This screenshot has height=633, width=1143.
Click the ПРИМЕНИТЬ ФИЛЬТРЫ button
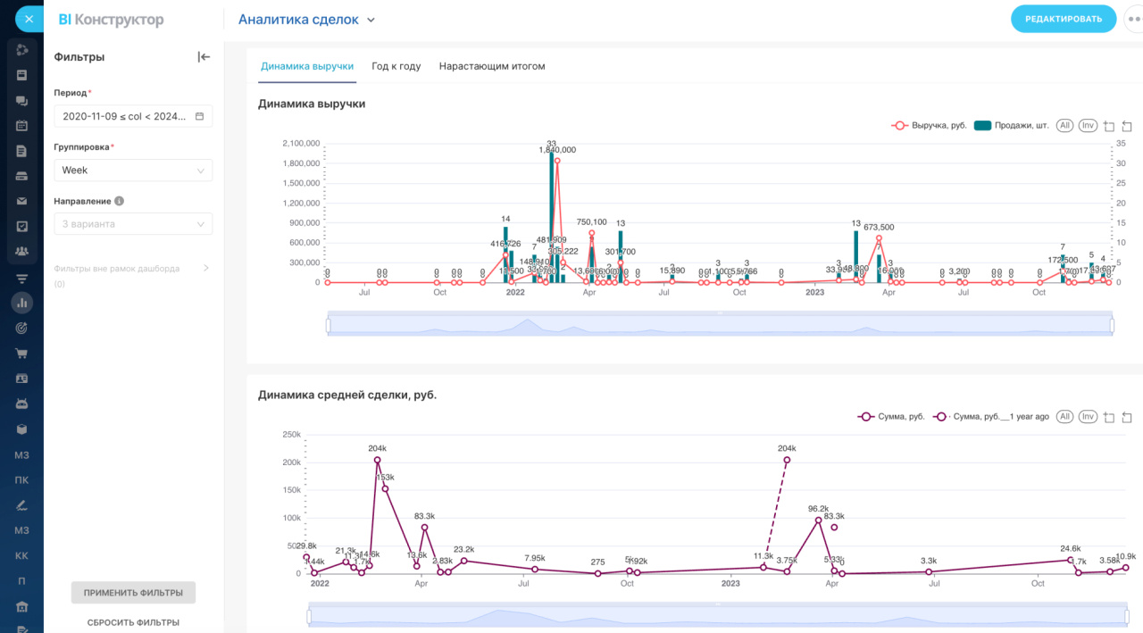133,593
